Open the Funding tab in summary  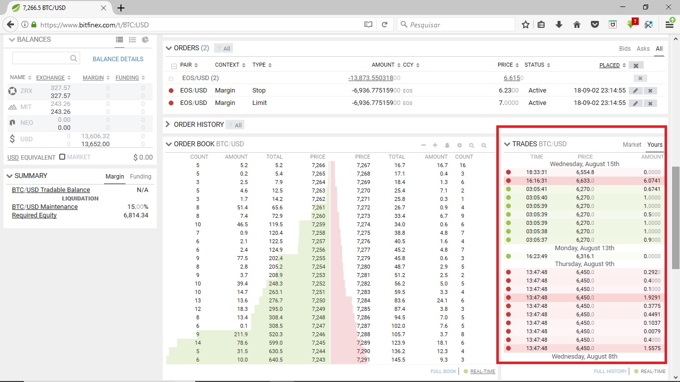click(x=140, y=177)
